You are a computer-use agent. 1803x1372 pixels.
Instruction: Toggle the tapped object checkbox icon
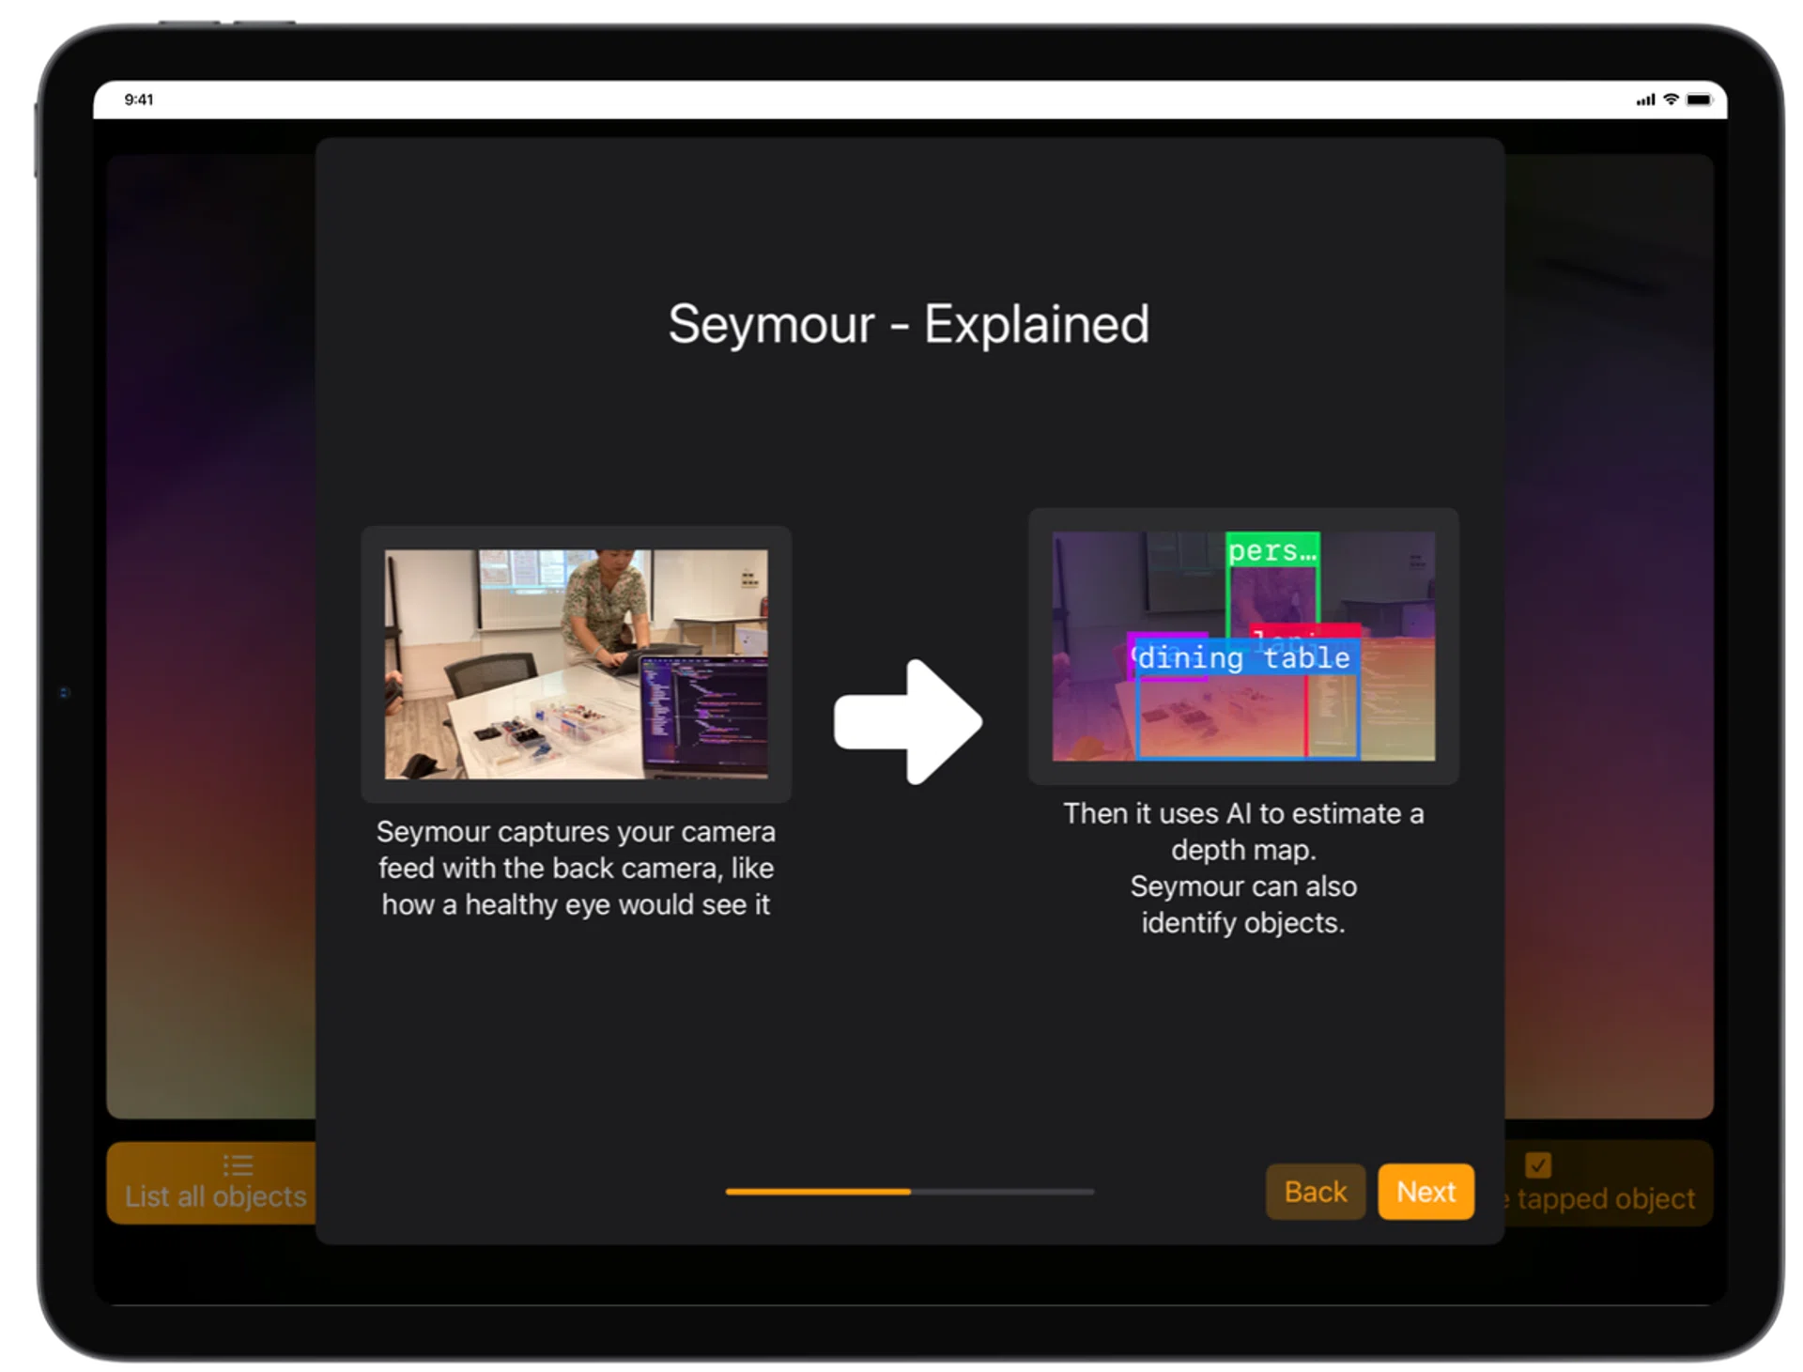(x=1538, y=1165)
